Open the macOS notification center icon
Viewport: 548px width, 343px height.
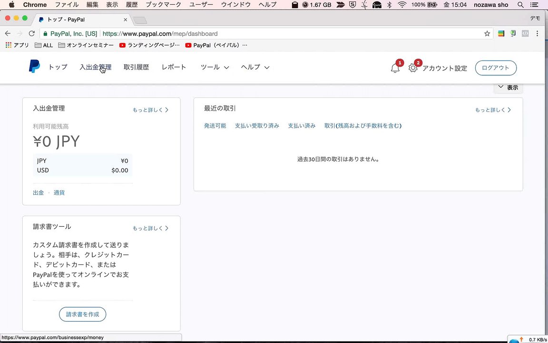534,5
